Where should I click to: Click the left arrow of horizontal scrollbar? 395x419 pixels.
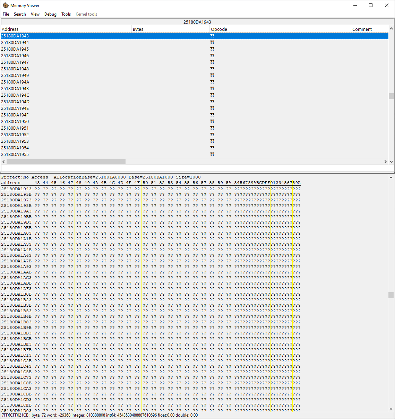click(3, 161)
